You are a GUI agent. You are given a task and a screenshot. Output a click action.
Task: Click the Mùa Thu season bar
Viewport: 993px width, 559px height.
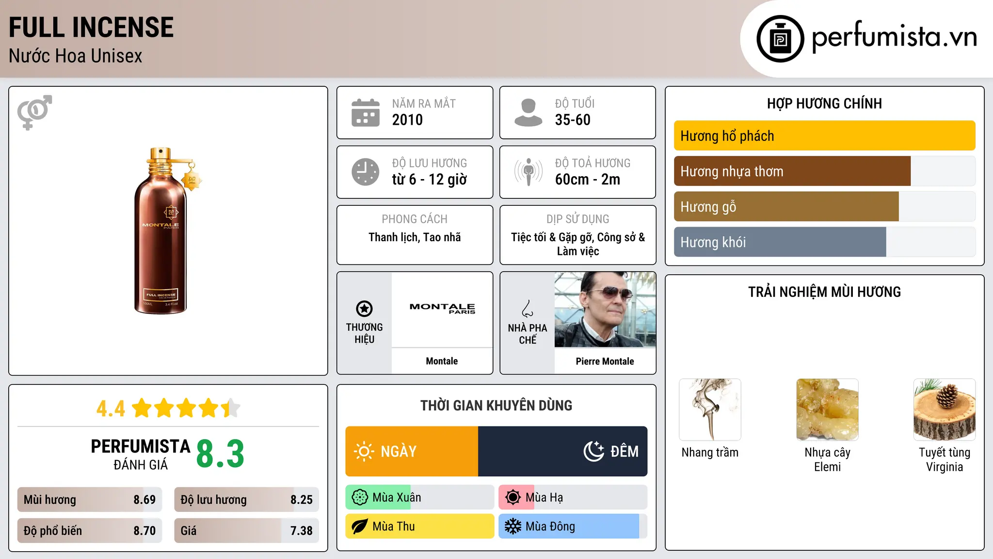pyautogui.click(x=420, y=526)
